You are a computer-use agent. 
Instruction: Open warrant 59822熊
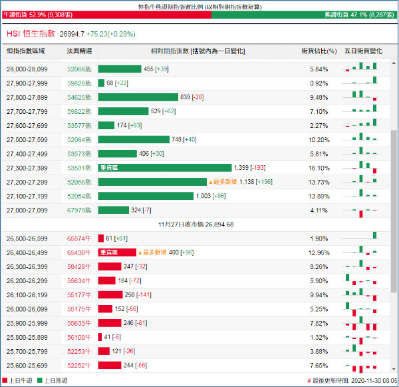79,111
